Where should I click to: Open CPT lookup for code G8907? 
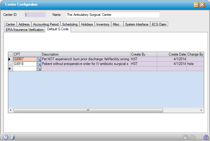38,59
